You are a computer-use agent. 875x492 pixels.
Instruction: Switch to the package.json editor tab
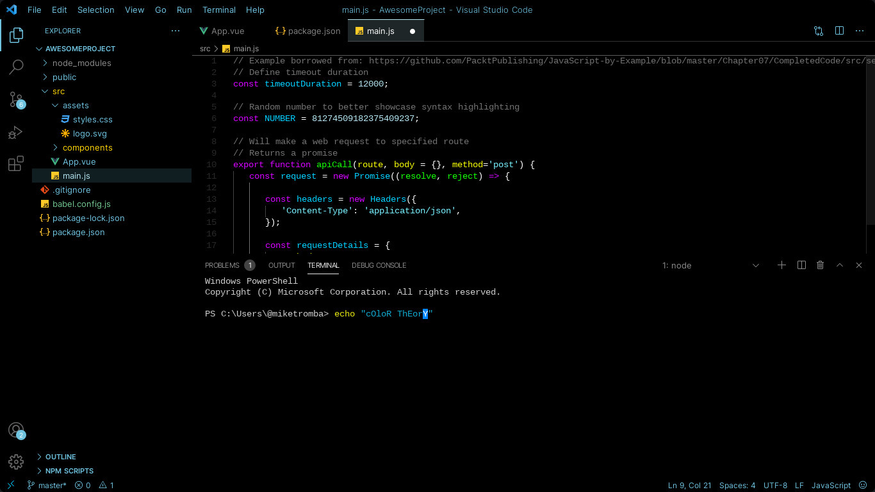point(307,31)
